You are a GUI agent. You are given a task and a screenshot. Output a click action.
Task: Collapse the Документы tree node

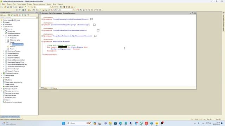click(x=1, y=29)
